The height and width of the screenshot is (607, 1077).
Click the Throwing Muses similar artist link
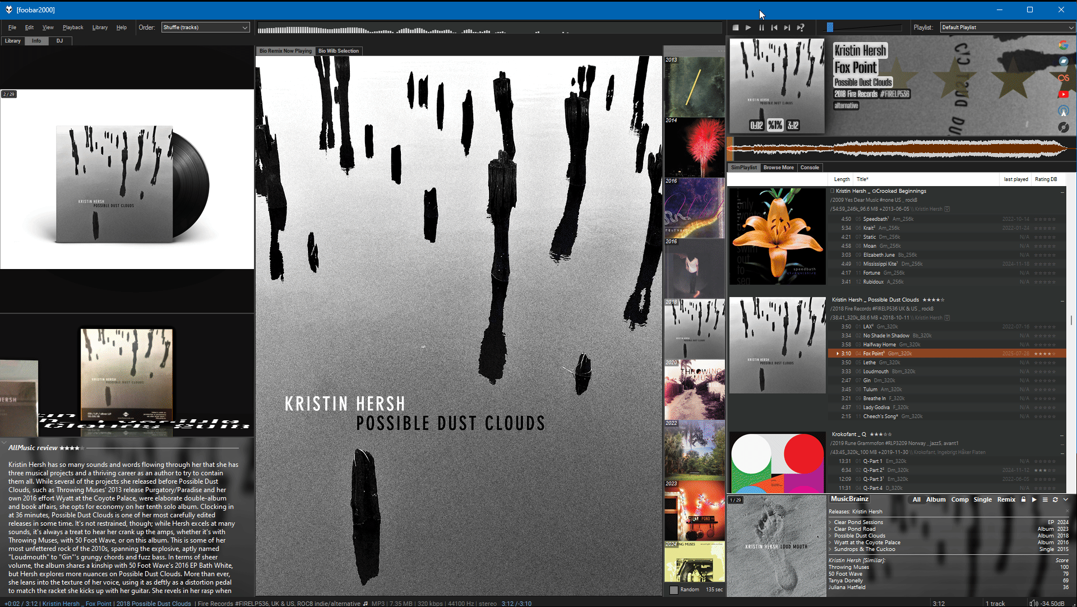pos(849,567)
